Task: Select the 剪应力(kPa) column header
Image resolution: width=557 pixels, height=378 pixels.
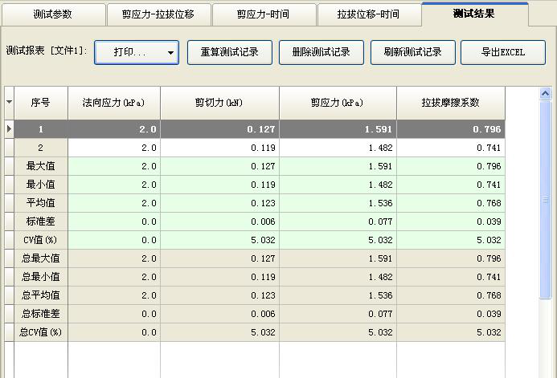Action: [338, 103]
